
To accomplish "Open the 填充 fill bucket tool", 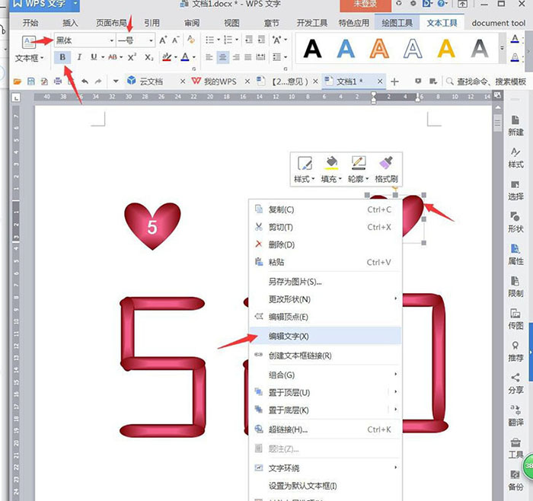I will (331, 169).
